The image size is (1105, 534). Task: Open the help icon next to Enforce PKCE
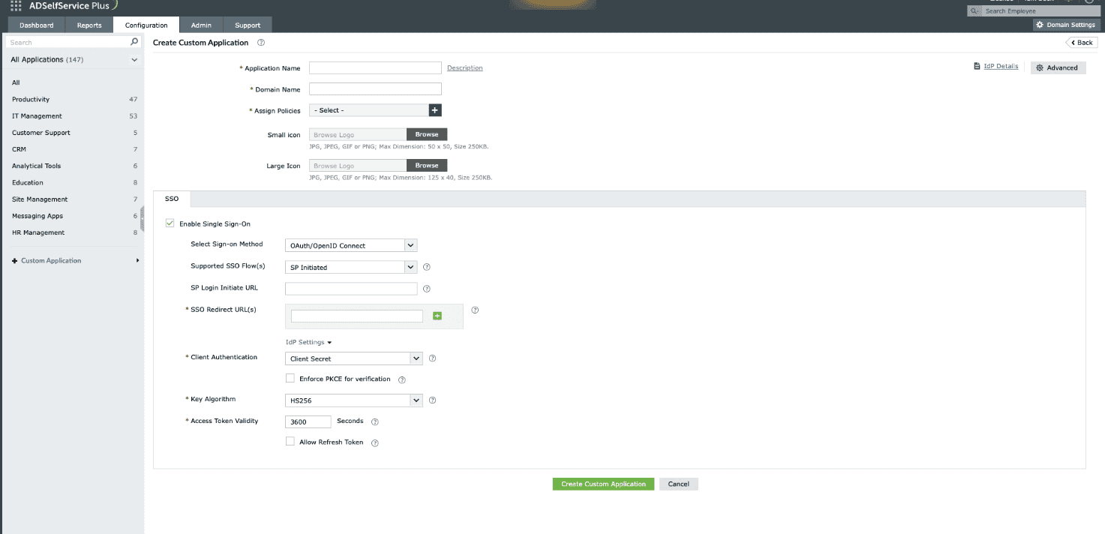point(401,379)
